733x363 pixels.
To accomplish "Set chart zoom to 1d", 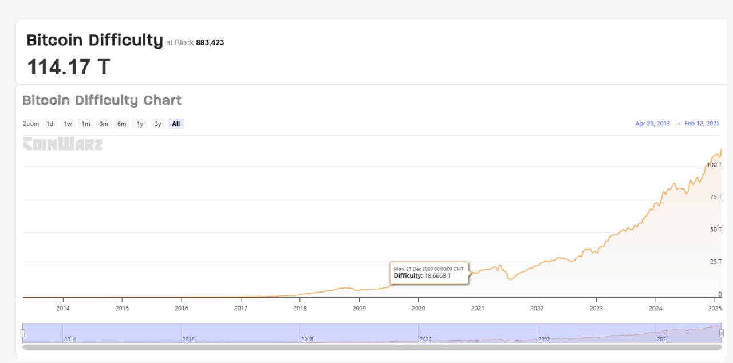I will click(50, 124).
